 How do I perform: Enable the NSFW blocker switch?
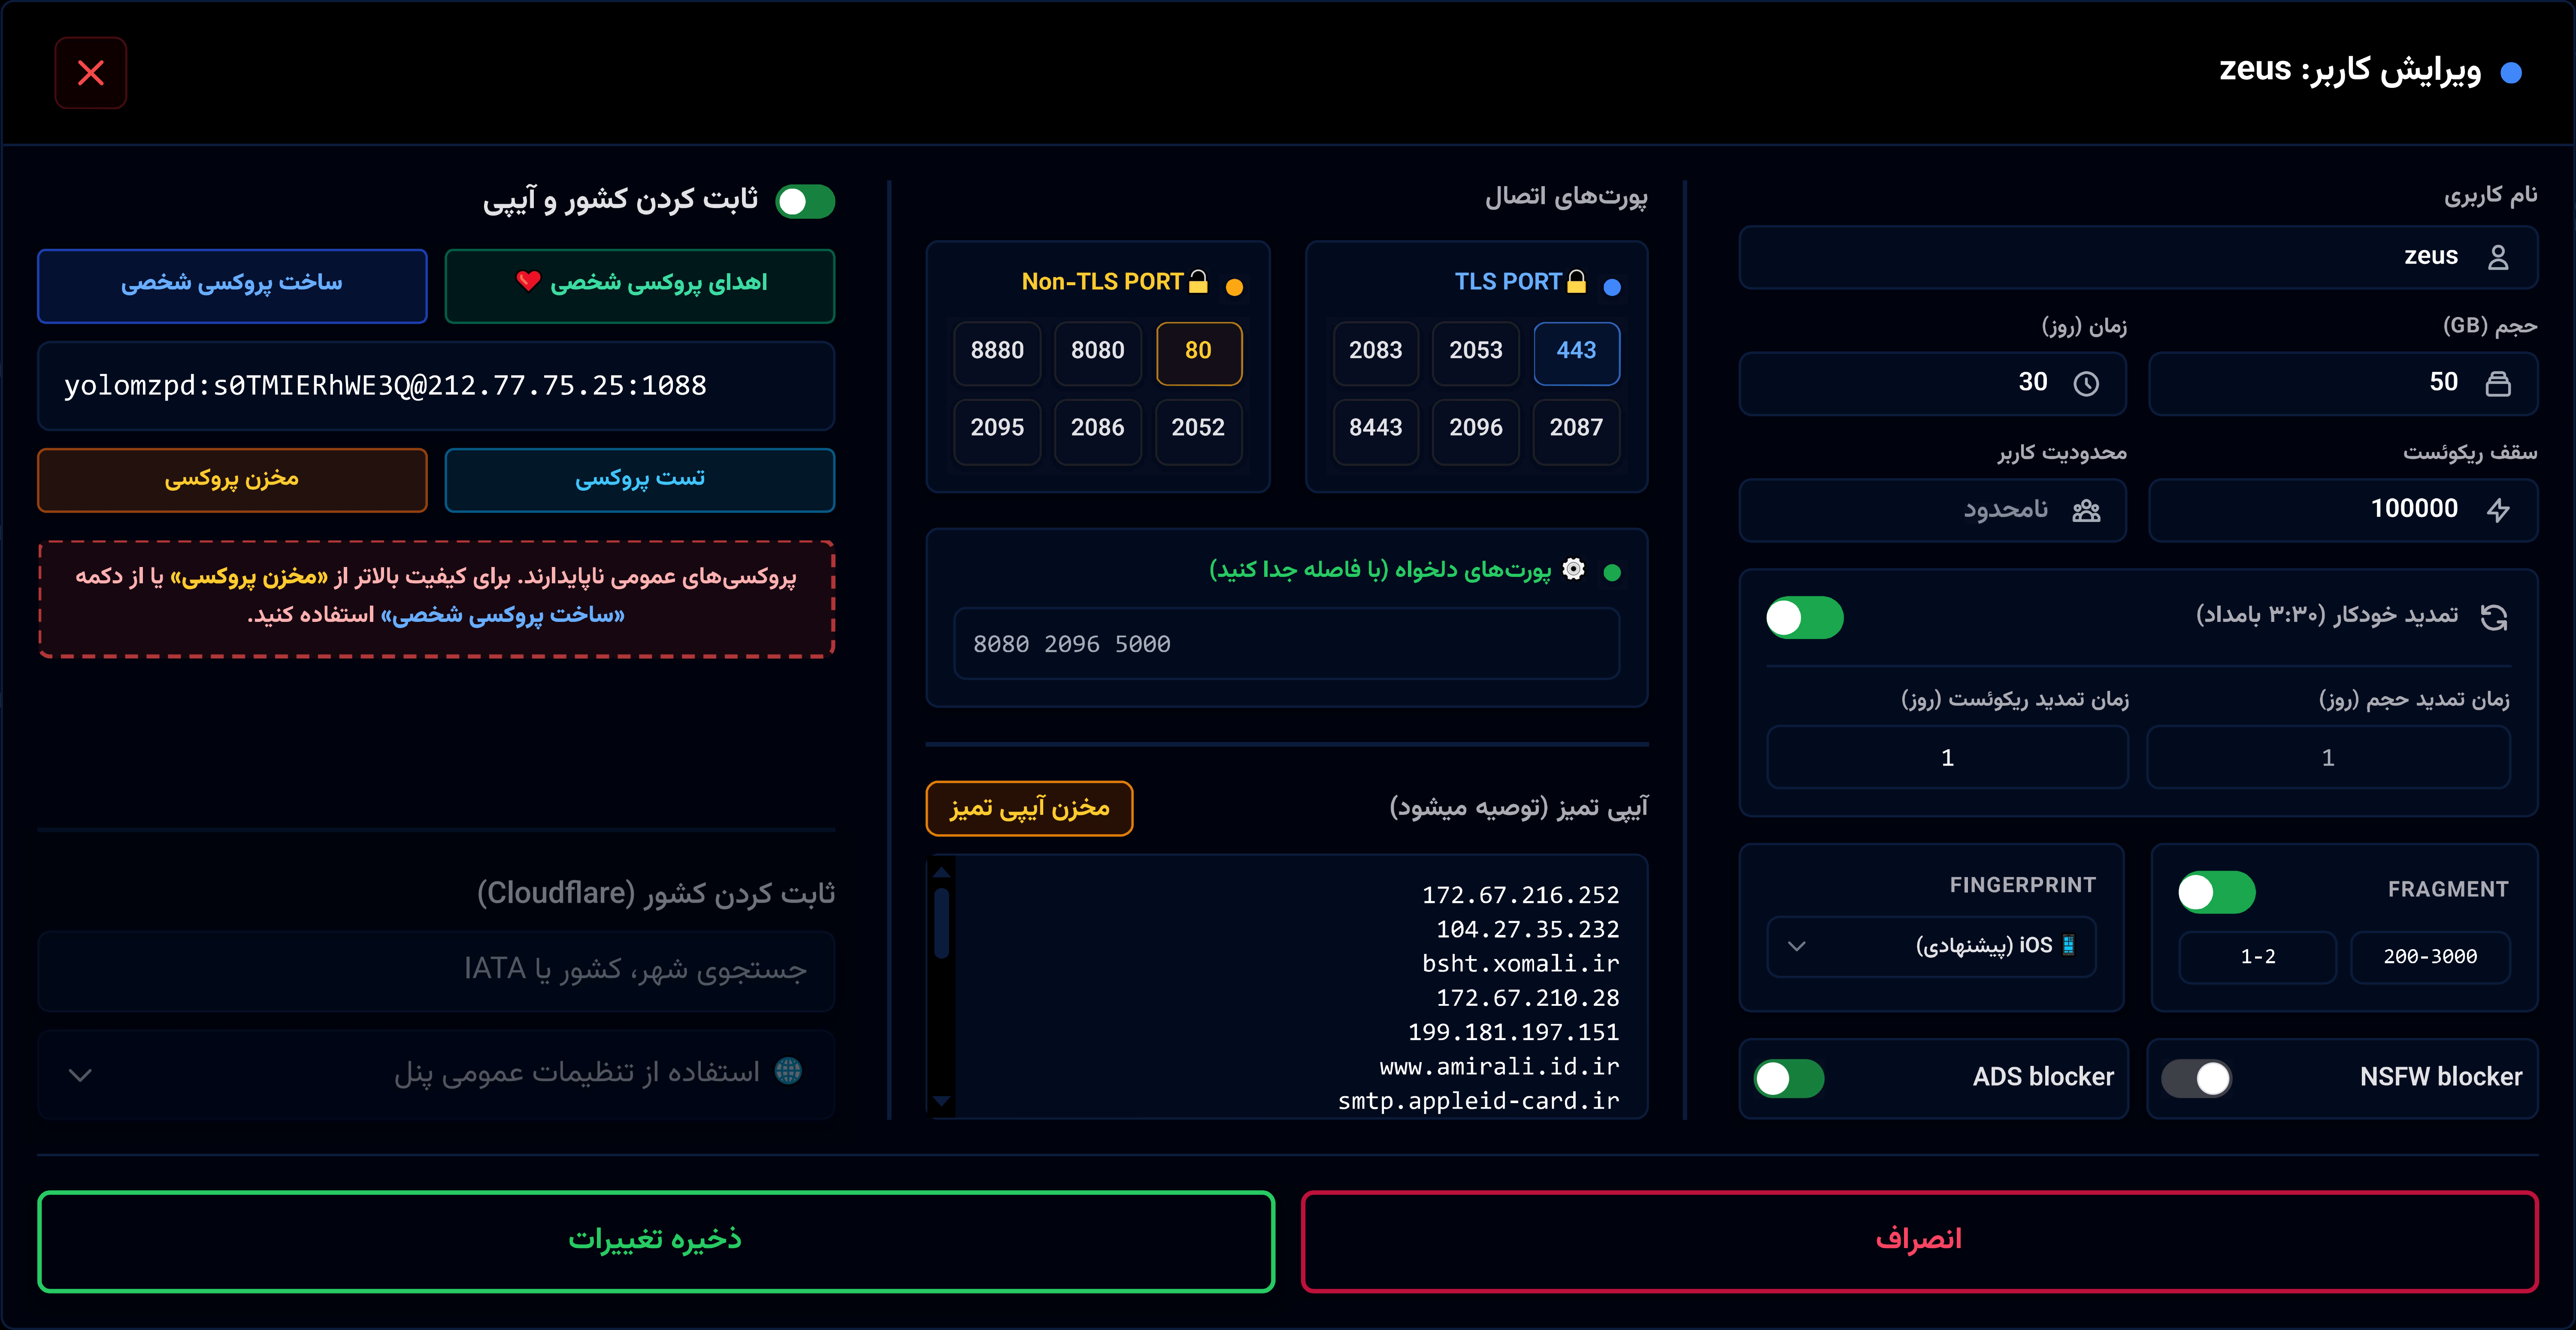point(2197,1079)
